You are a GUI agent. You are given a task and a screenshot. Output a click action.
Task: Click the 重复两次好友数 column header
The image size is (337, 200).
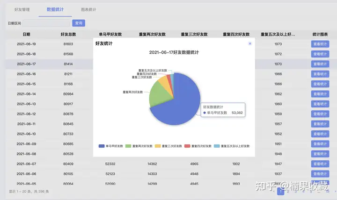(152, 34)
